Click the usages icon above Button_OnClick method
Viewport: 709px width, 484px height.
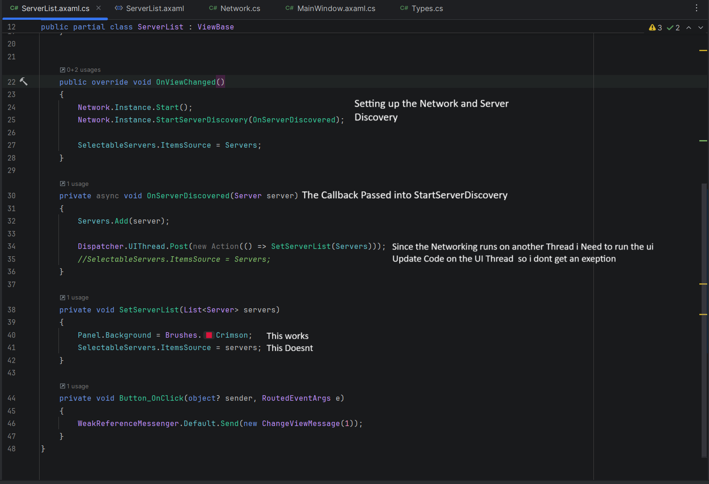pyautogui.click(x=63, y=386)
